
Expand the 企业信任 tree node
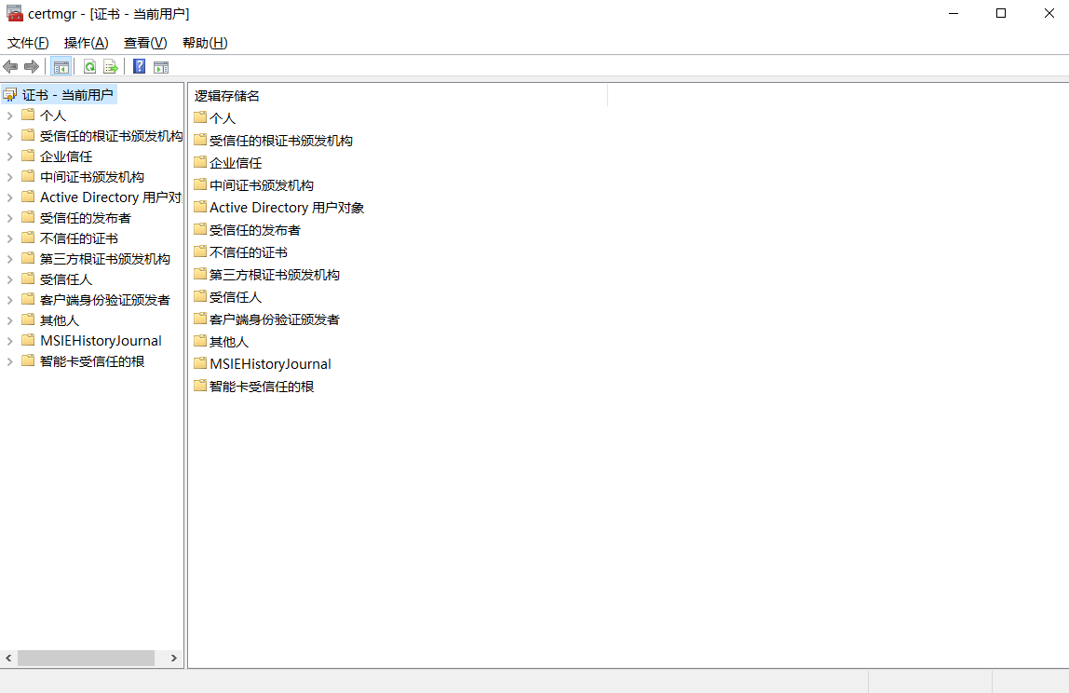(9, 156)
